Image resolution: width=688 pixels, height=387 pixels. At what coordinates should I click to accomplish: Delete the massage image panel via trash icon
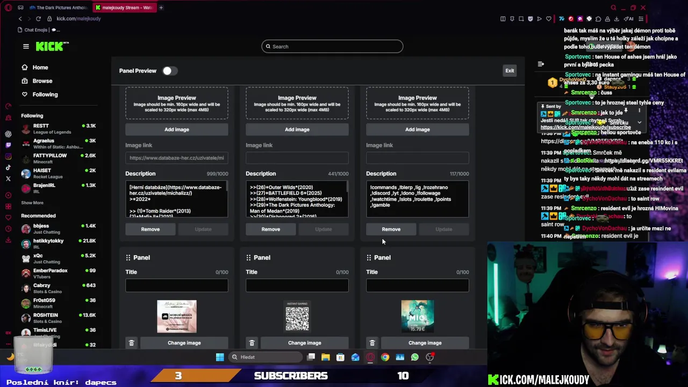[131, 343]
